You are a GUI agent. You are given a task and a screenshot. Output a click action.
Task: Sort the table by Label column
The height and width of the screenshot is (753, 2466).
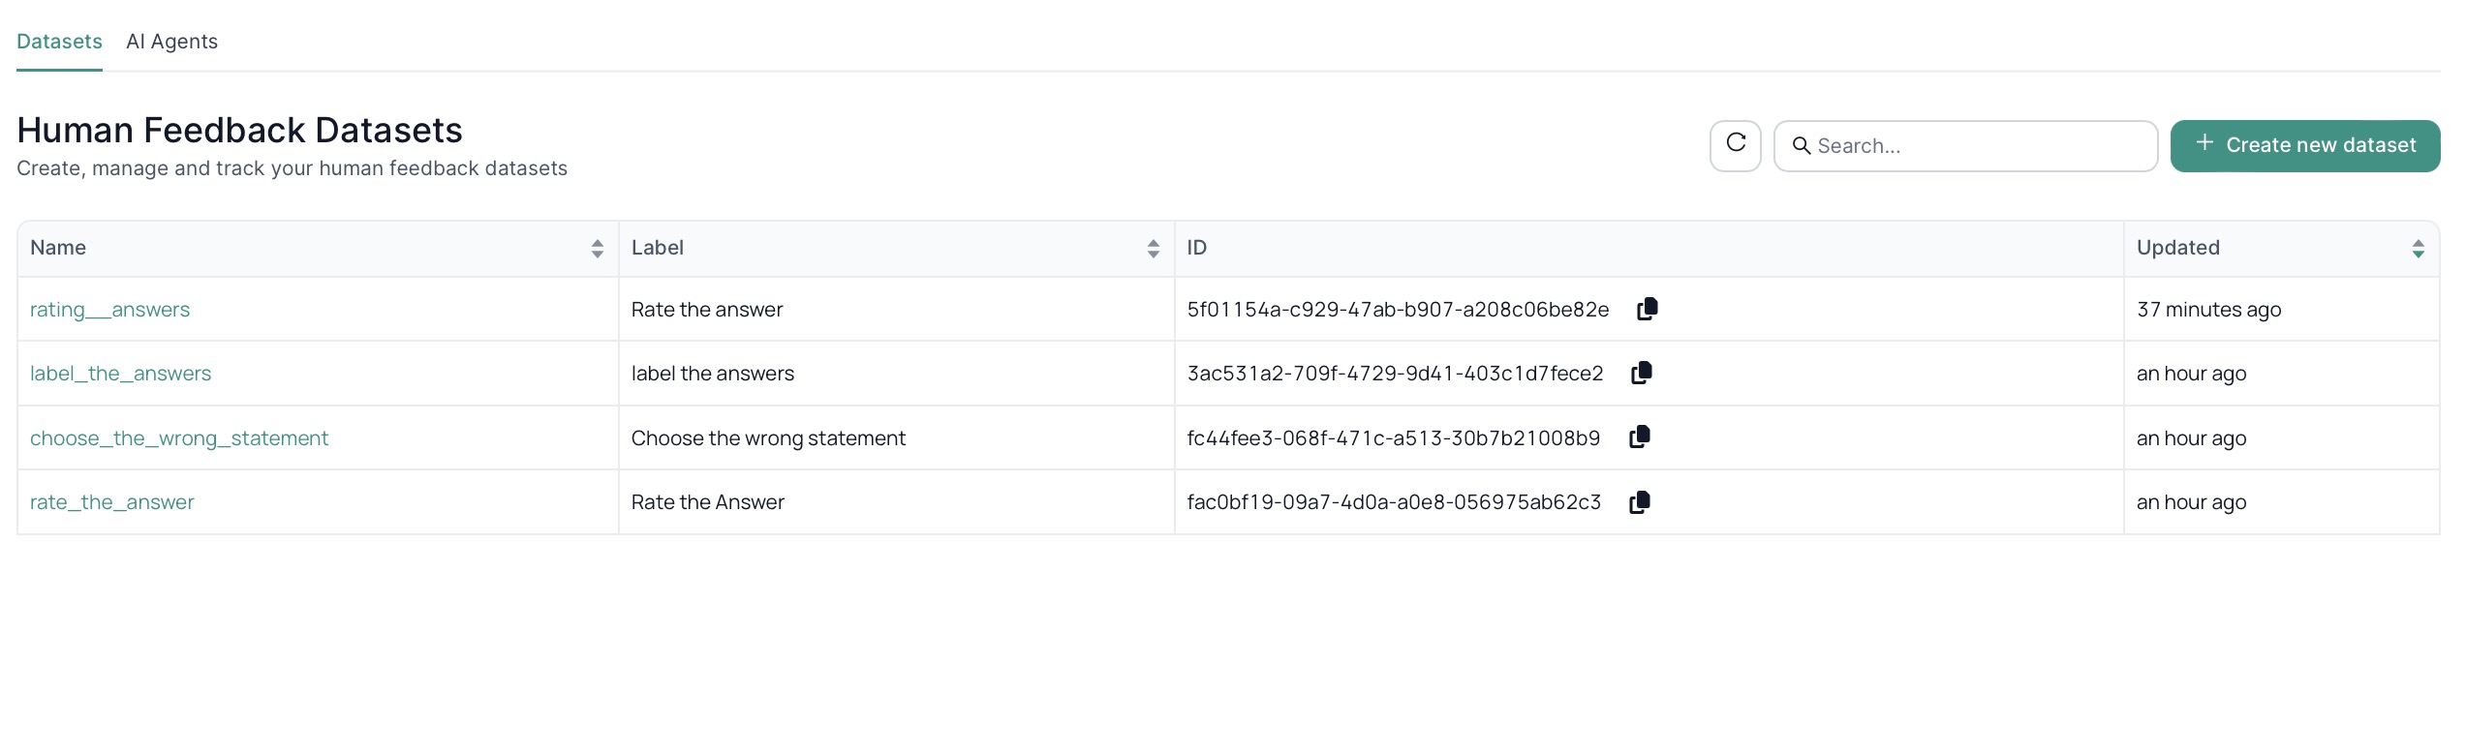click(x=1153, y=249)
